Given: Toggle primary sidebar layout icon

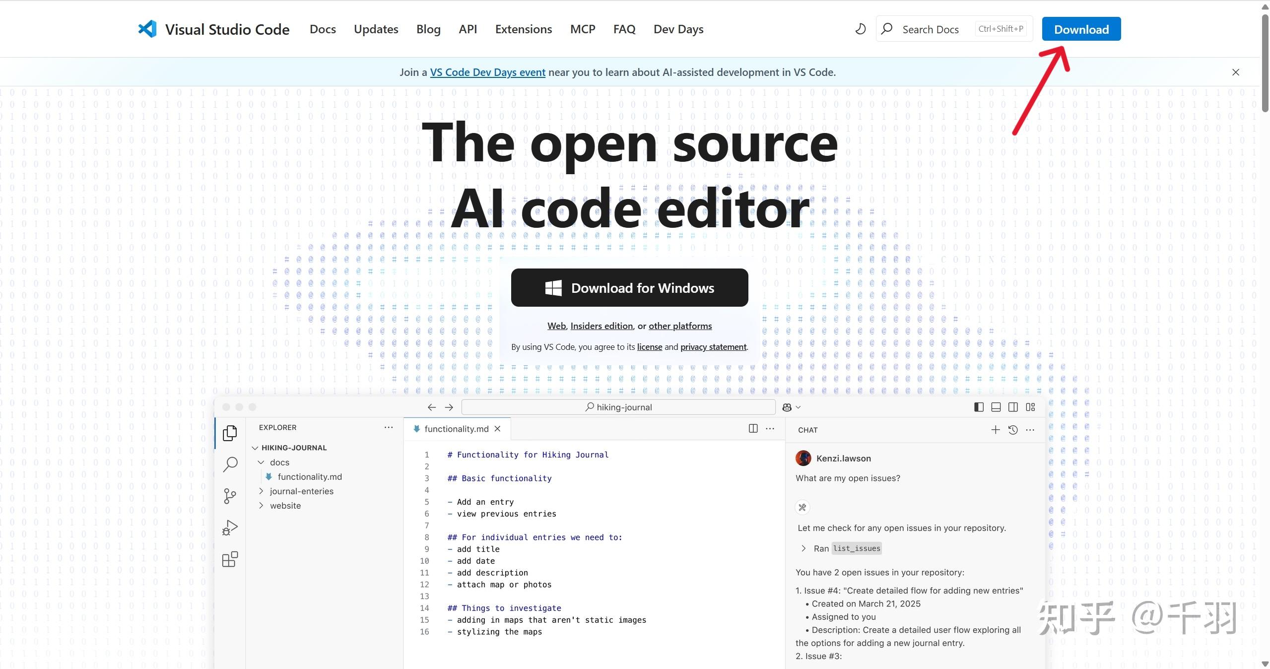Looking at the screenshot, I should coord(979,407).
